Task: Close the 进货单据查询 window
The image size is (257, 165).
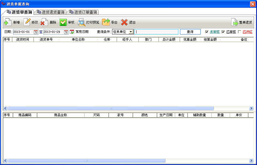Action: pos(253,4)
